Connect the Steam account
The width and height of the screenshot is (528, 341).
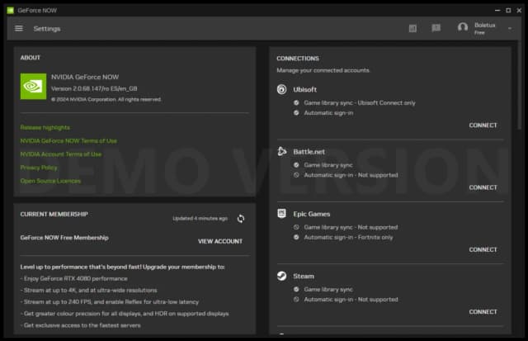(x=483, y=311)
